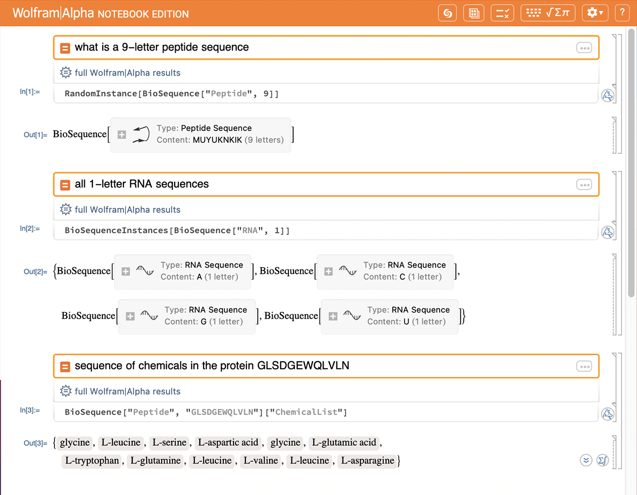The width and height of the screenshot is (637, 495).
Task: Click the RandomInstance BioSequence Peptide code line
Action: tap(172, 94)
